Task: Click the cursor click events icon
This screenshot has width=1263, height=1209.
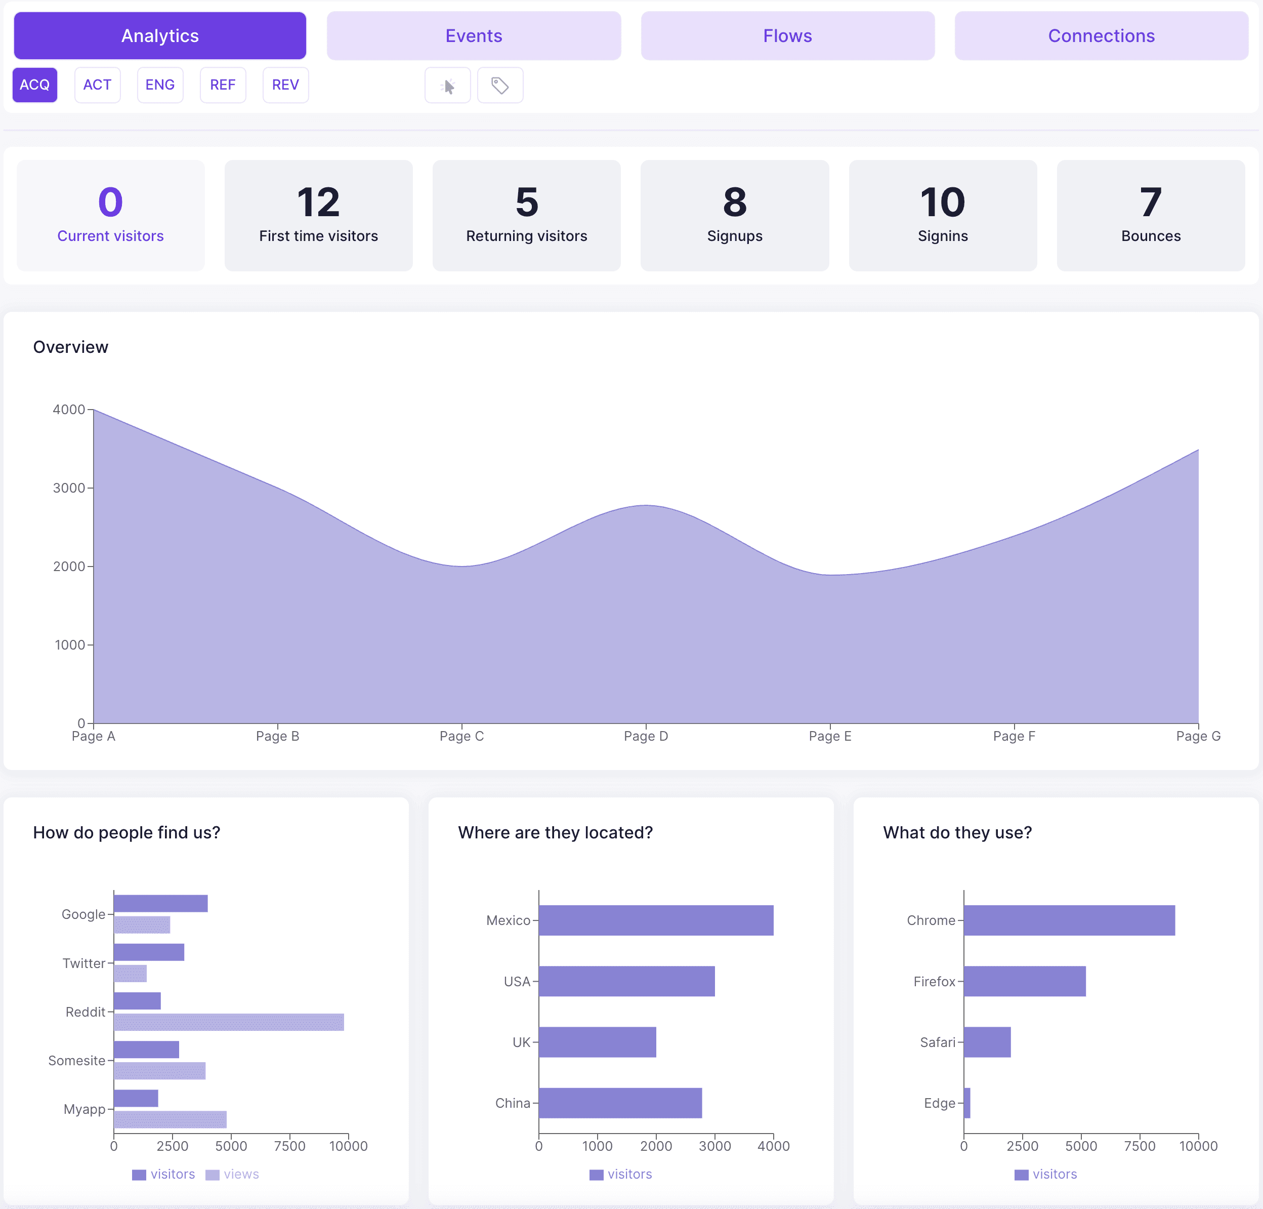Action: pyautogui.click(x=448, y=85)
